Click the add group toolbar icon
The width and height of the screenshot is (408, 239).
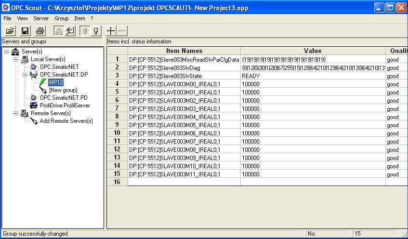coord(70,31)
